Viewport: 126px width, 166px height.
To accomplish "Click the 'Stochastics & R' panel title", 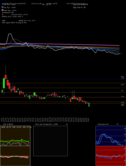I will pyautogui.click(x=103, y=124).
